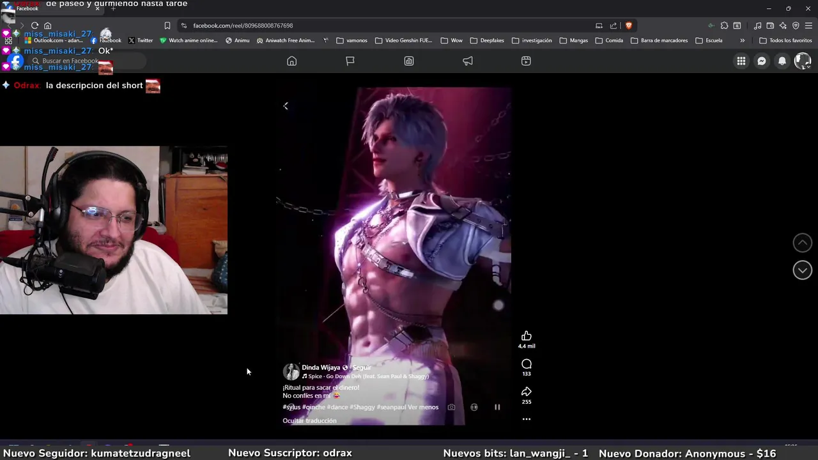818x460 pixels.
Task: Open the Spice - Go Down Deh audio link
Action: pos(365,376)
